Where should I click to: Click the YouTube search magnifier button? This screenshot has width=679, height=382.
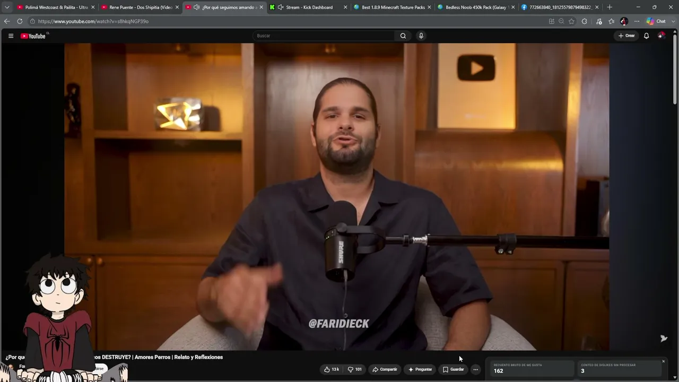click(403, 36)
